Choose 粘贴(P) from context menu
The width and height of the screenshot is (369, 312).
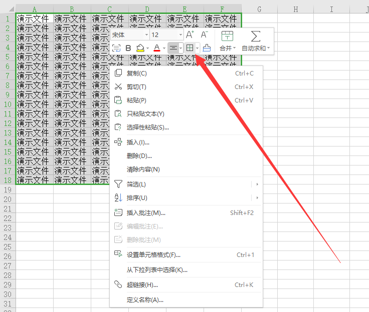tap(186, 100)
